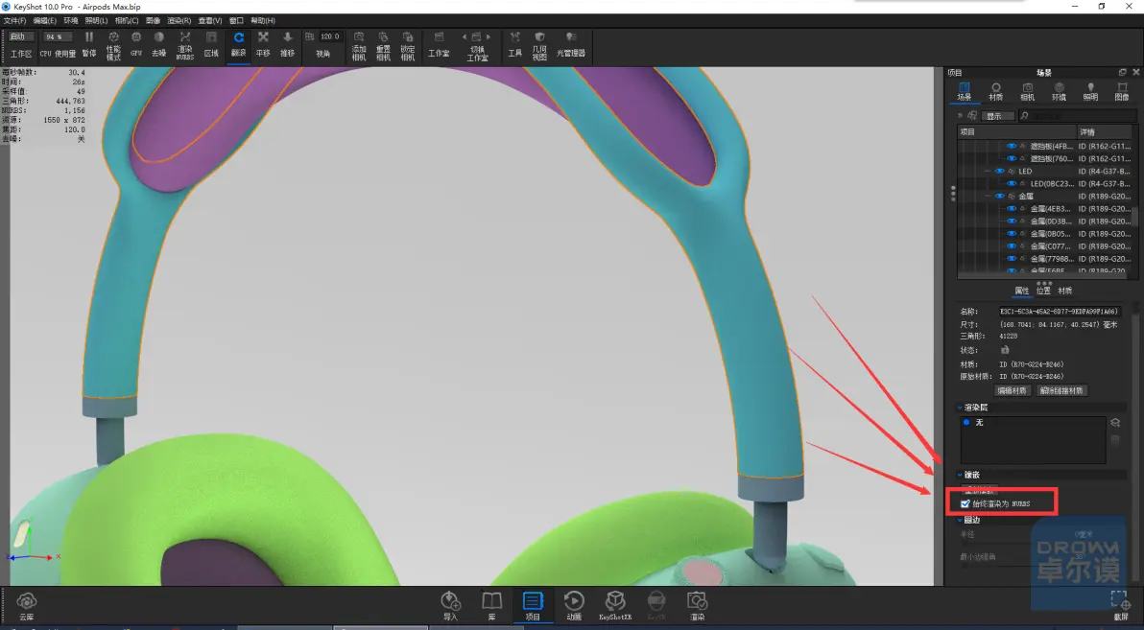This screenshot has height=630, width=1144.
Task: Hide the 金属(0B05... part
Action: (1012, 234)
